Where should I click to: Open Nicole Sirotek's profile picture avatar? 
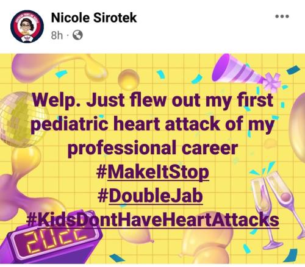point(27,27)
